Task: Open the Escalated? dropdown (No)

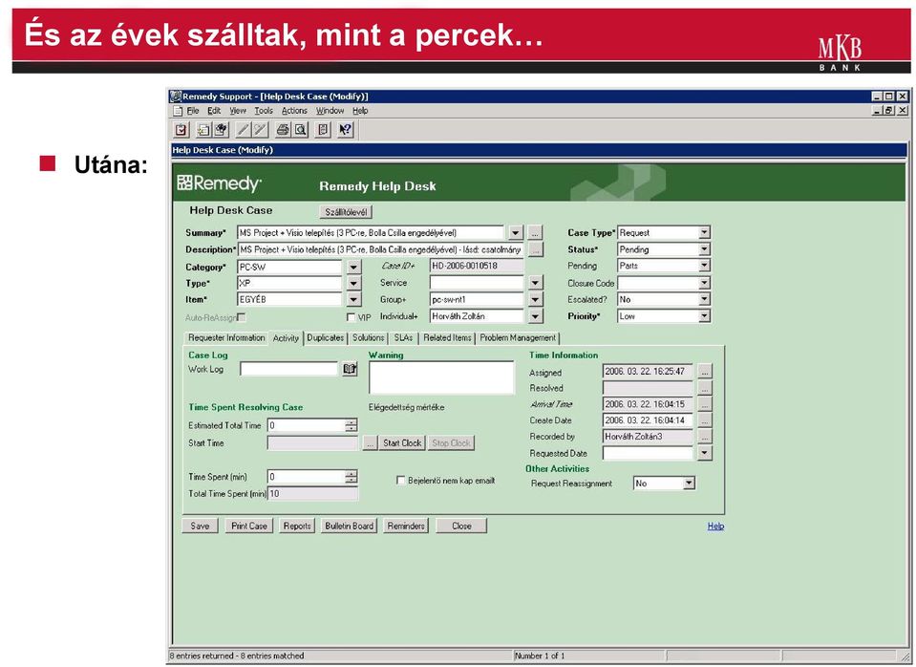Action: (x=705, y=299)
